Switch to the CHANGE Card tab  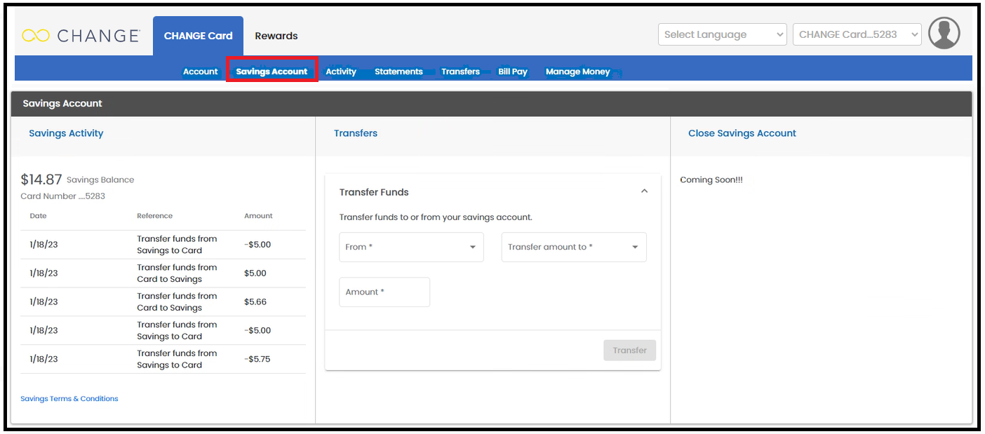tap(198, 36)
